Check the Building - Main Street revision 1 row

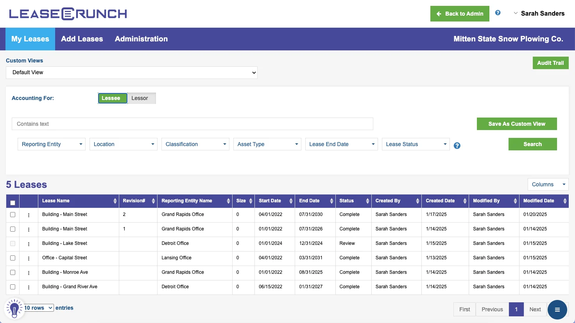click(x=13, y=229)
